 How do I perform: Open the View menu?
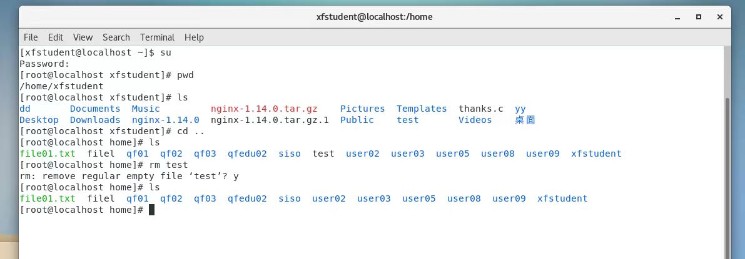[83, 37]
